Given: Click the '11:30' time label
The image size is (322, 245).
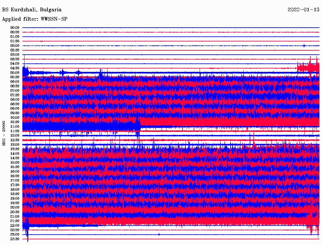Looking at the screenshot, I should 14,131.
